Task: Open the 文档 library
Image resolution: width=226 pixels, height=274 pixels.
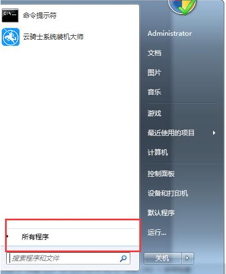Action: tap(154, 53)
